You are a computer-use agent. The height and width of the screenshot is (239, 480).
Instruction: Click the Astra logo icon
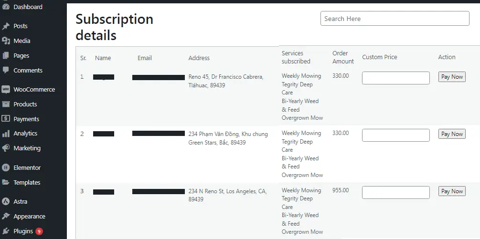(x=6, y=202)
